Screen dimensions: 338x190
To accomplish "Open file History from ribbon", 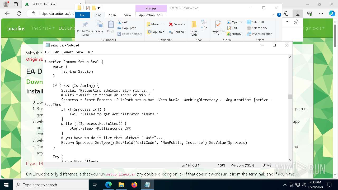I will pos(234,34).
